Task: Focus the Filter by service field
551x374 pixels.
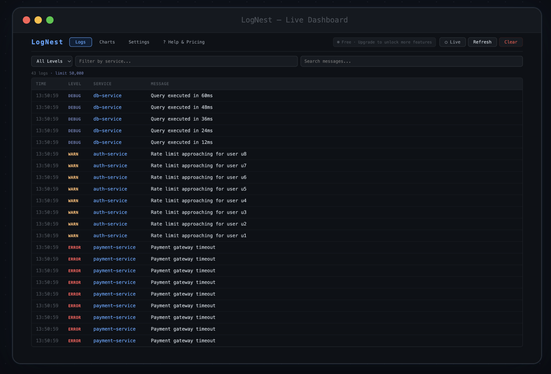Action: [x=186, y=61]
